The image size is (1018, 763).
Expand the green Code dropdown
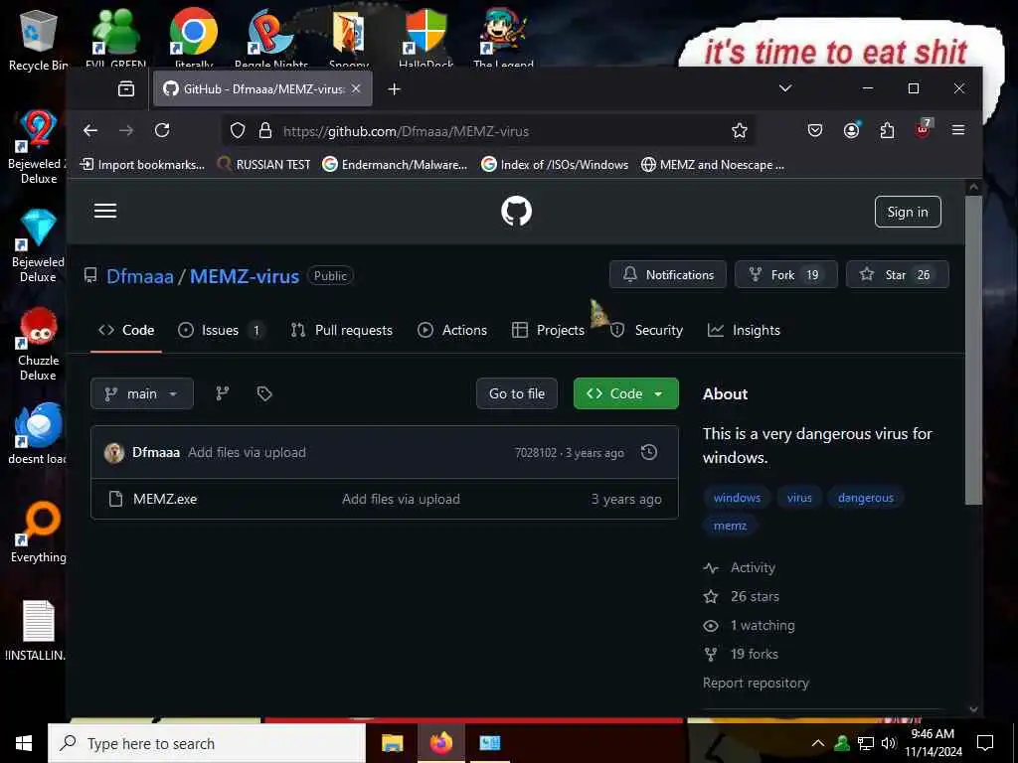[x=626, y=393]
